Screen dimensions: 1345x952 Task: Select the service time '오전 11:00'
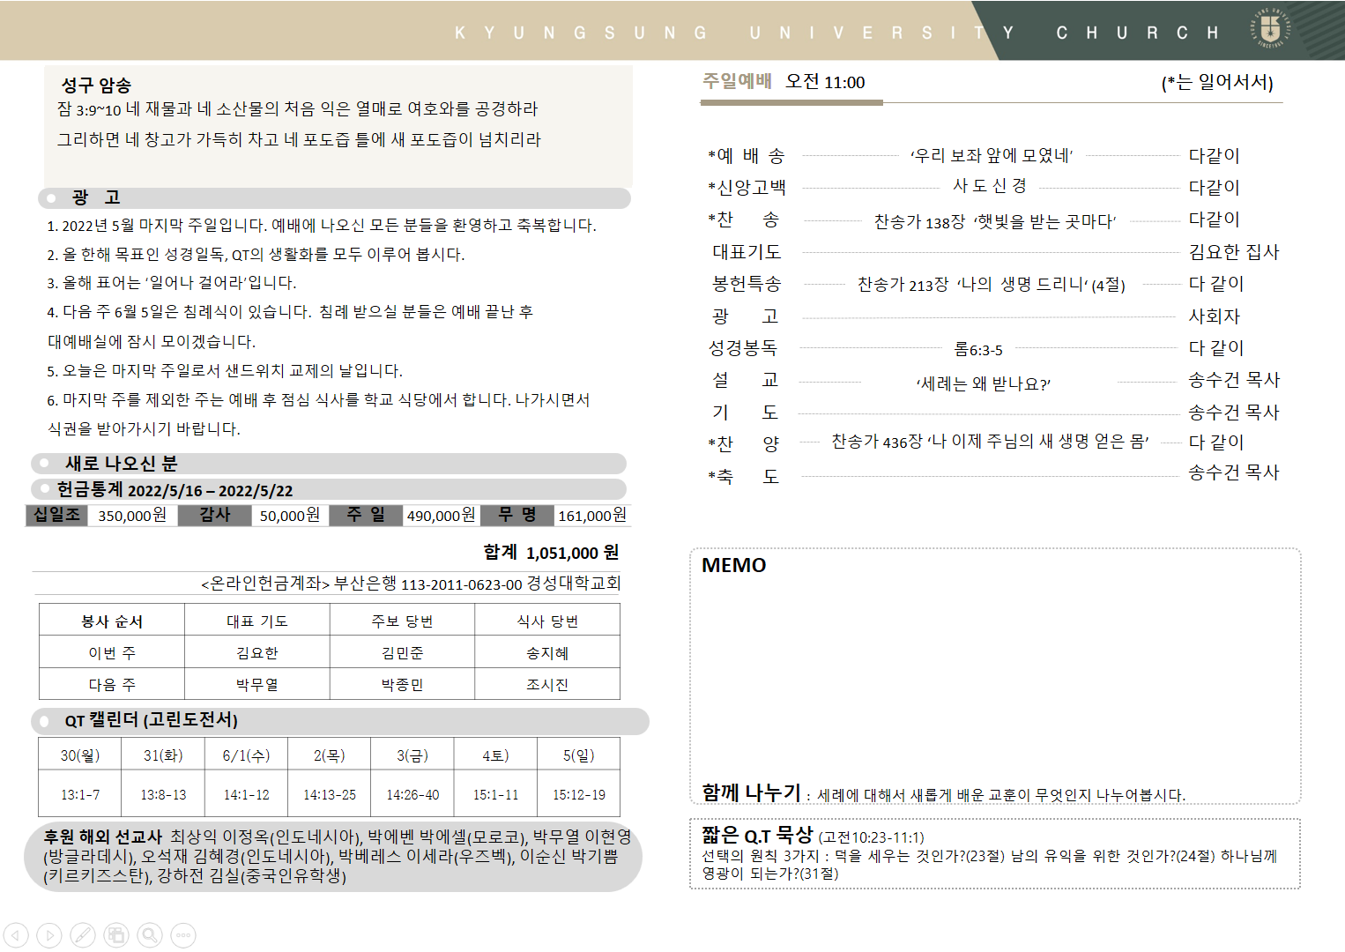tap(825, 82)
